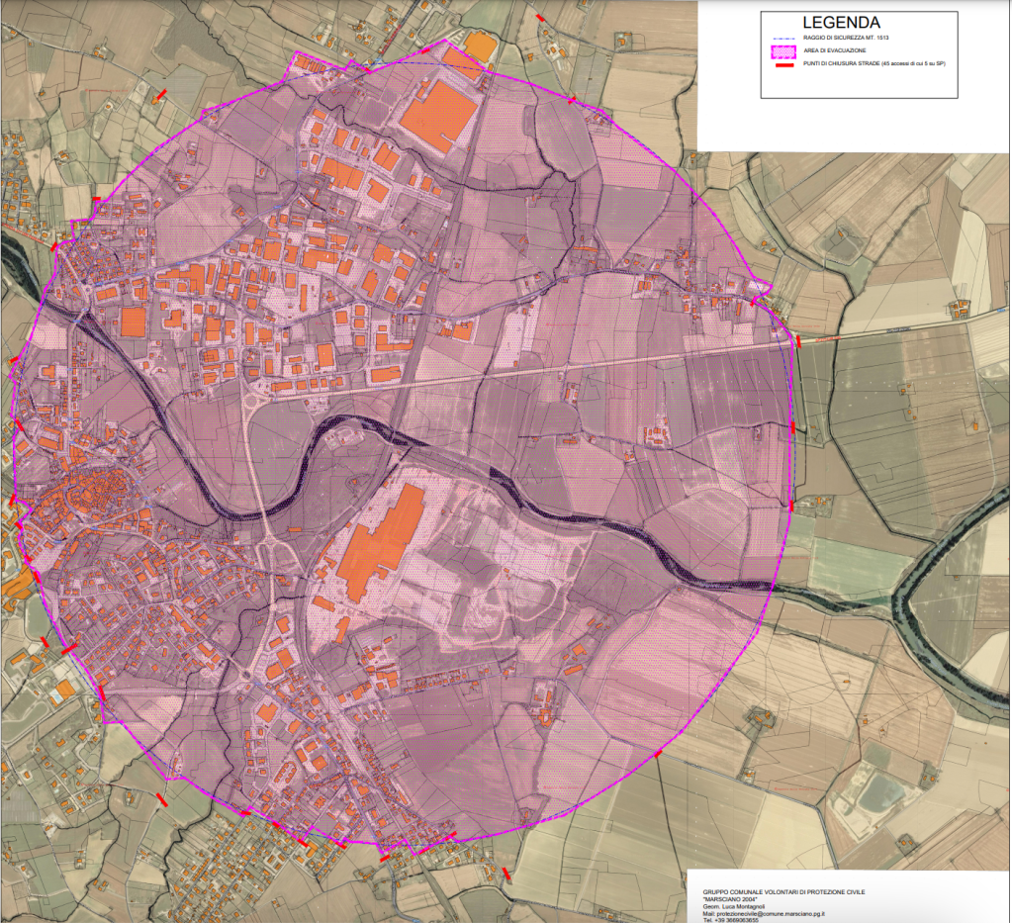Click the magenta evacuation area legend swatch
This screenshot has width=1012, height=923.
(x=784, y=49)
